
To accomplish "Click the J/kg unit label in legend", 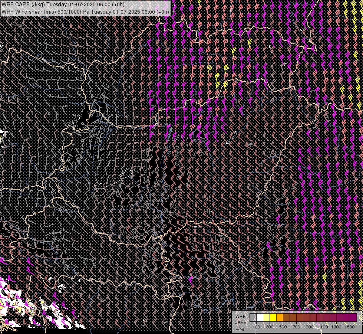I will (240, 328).
